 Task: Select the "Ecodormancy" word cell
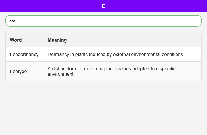pyautogui.click(x=24, y=54)
